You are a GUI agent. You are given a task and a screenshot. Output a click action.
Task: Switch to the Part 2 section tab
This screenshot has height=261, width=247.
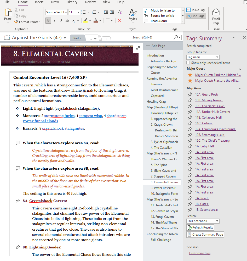[x=77, y=38]
